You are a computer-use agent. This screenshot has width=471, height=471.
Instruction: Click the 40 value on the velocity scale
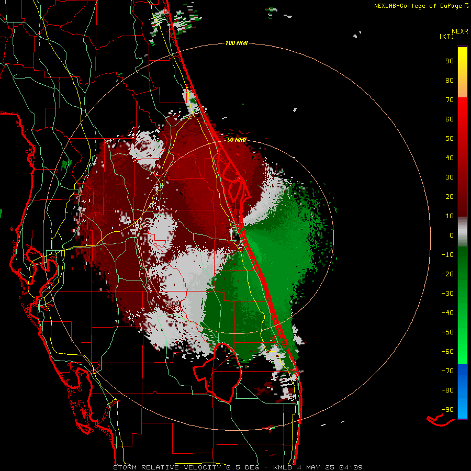click(x=450, y=158)
